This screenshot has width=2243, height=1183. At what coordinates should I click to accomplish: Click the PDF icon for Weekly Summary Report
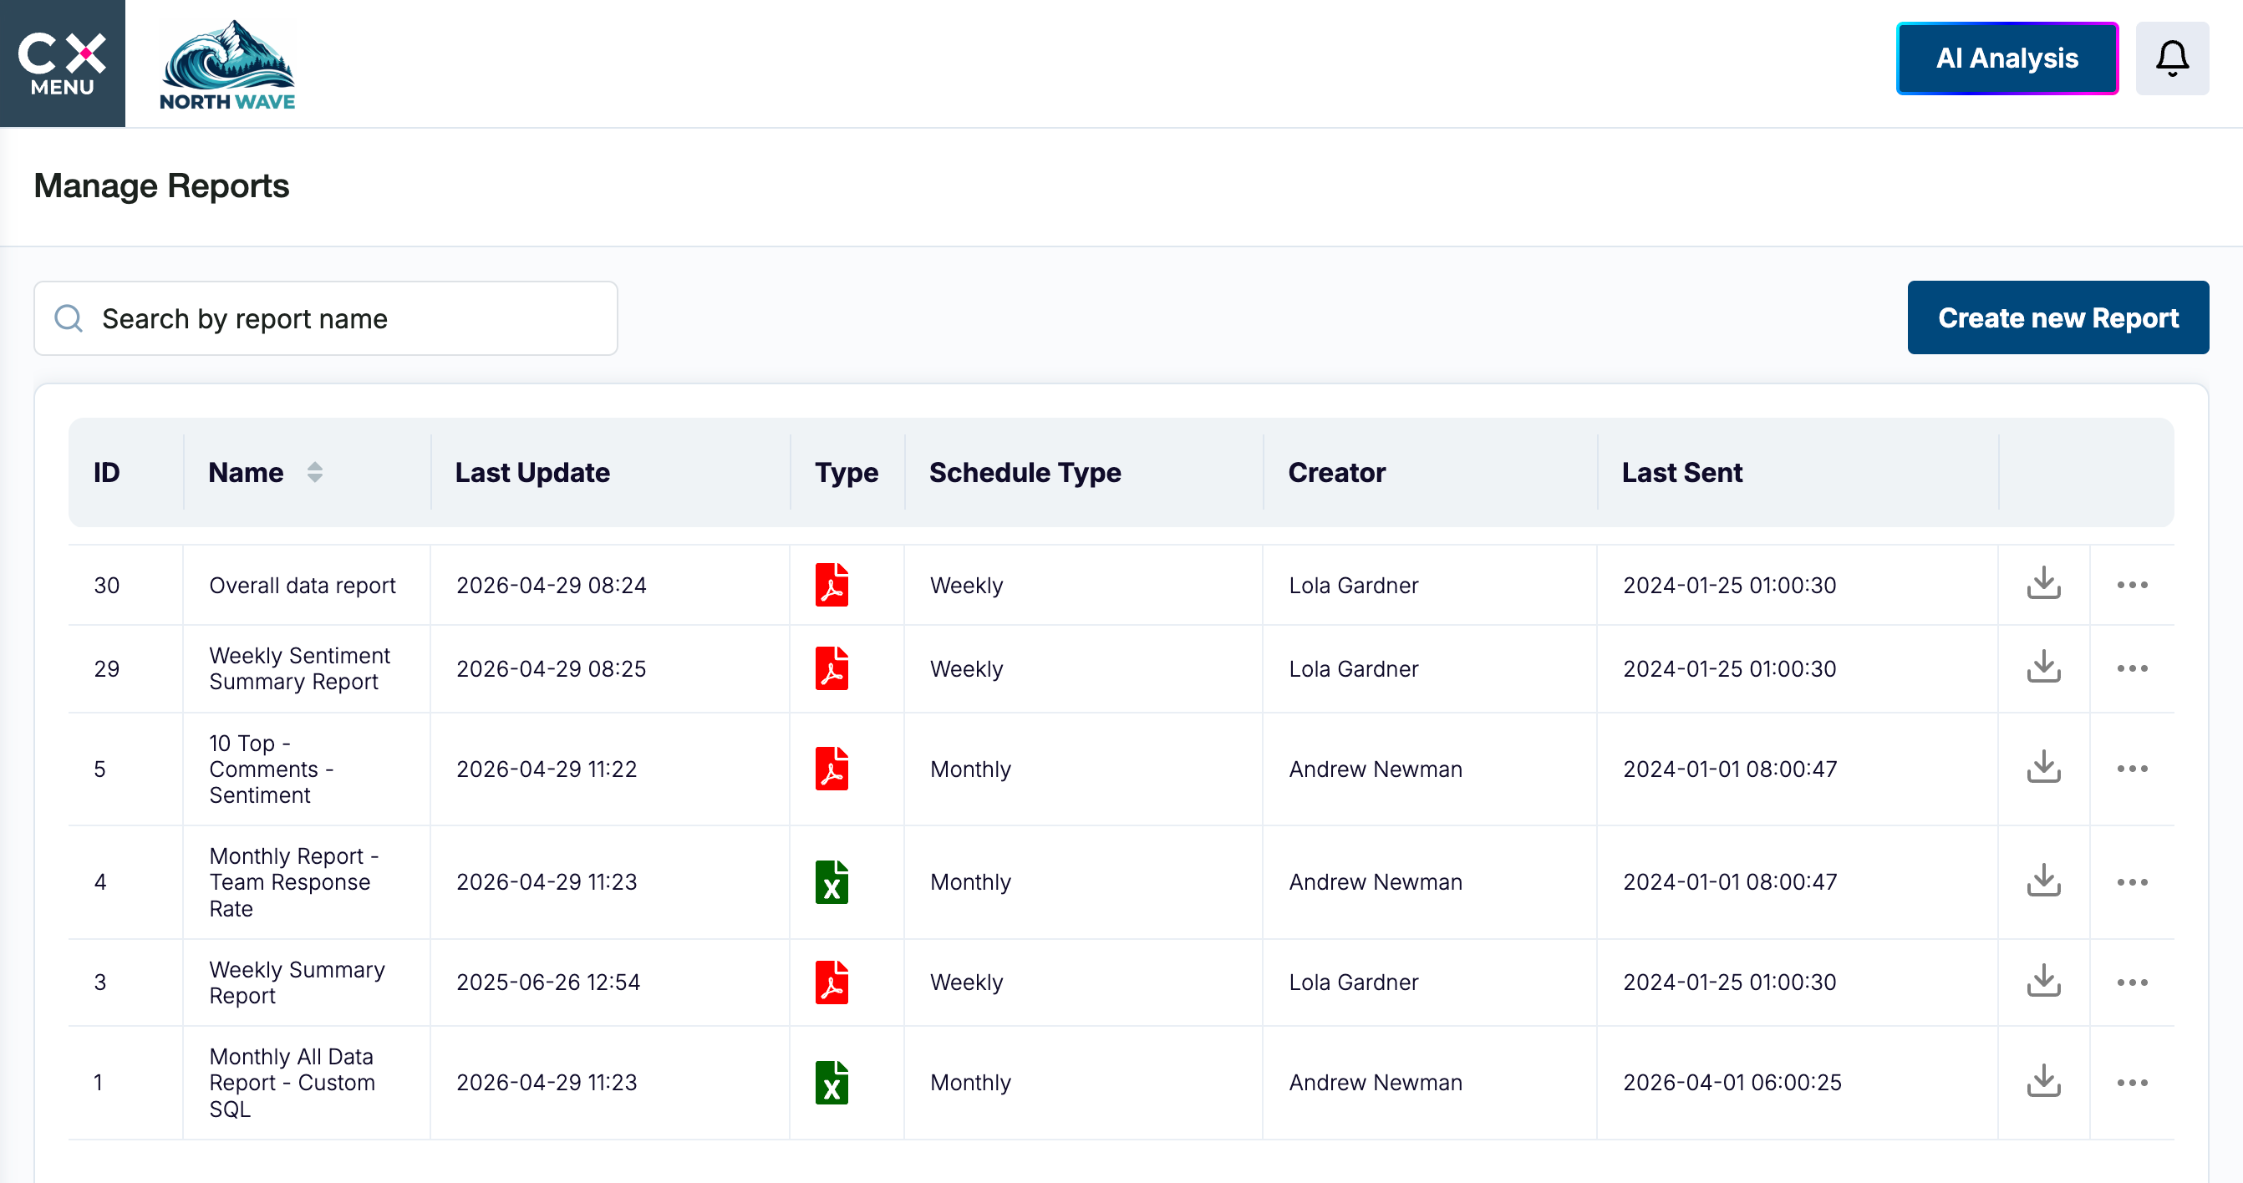point(832,982)
